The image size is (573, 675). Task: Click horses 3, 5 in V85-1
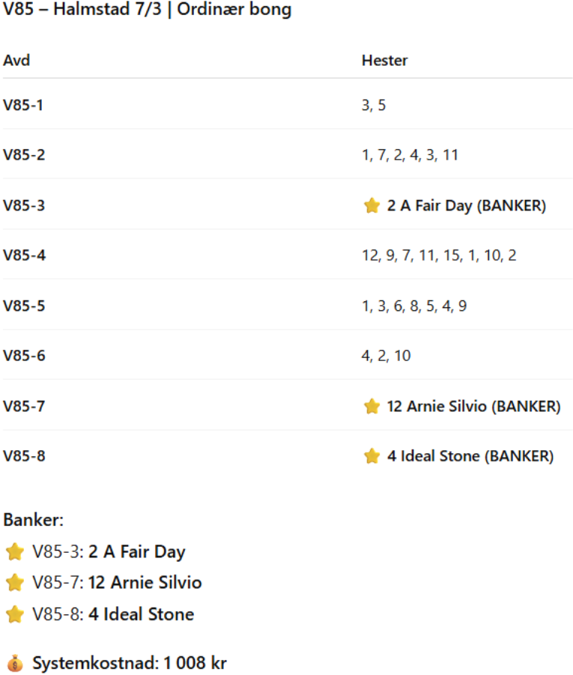point(374,105)
